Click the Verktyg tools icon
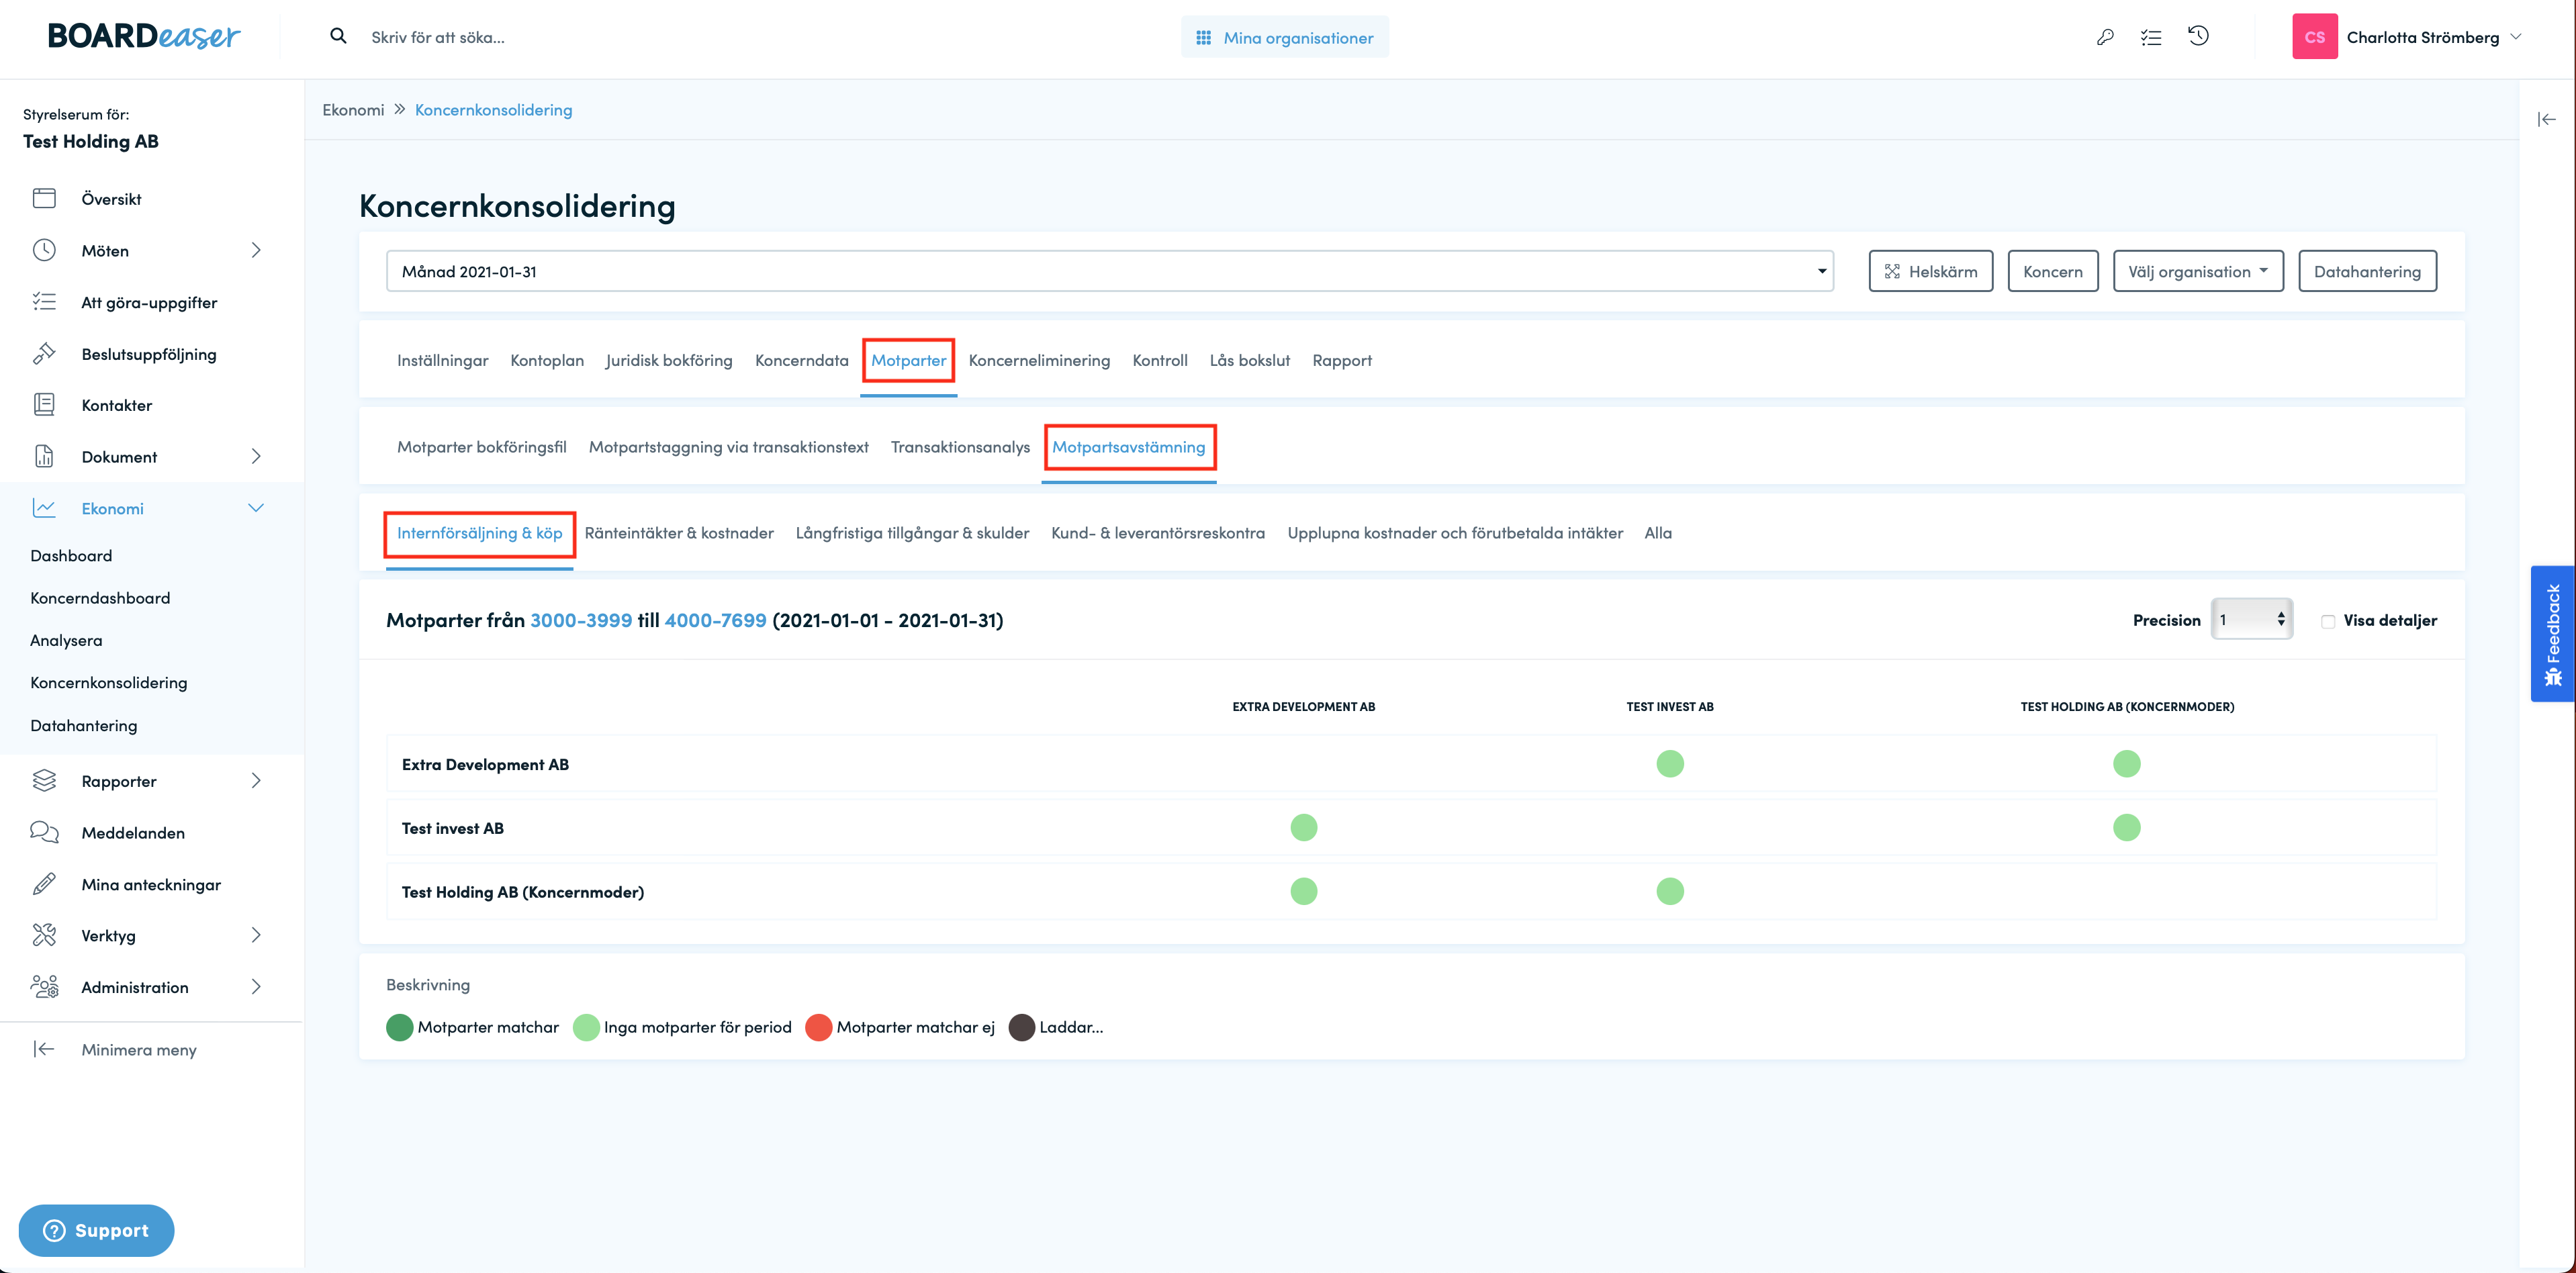This screenshot has width=2576, height=1273. click(44, 935)
